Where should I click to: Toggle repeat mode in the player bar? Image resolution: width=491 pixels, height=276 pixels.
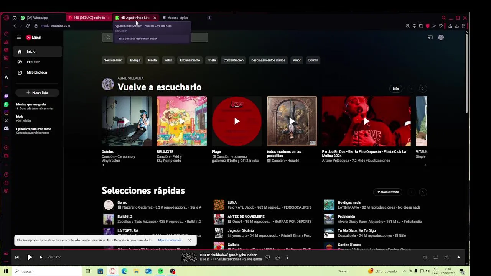pos(436,257)
